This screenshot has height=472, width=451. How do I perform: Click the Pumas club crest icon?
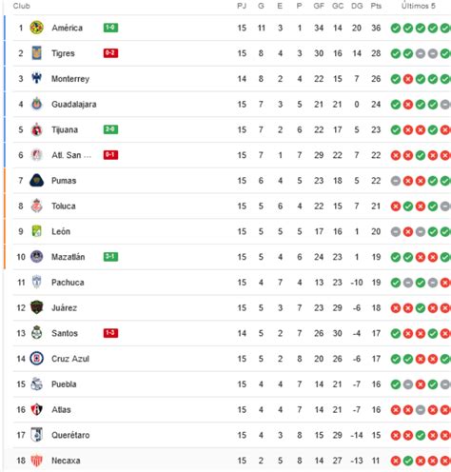(x=36, y=181)
